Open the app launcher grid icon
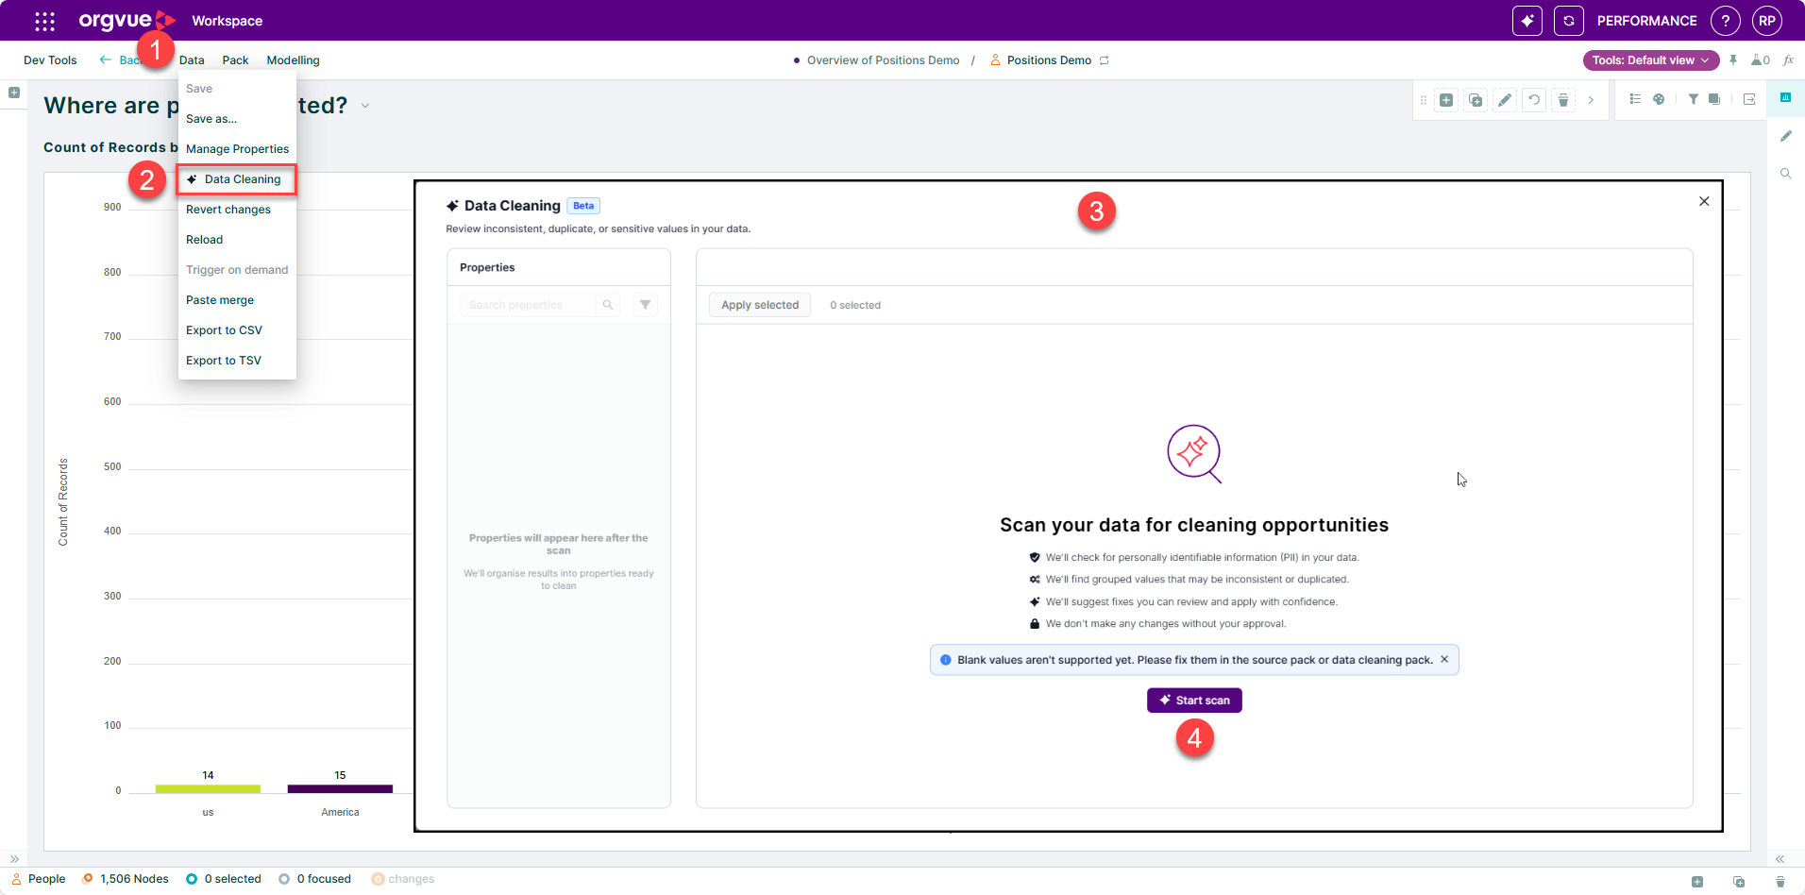The image size is (1805, 895). pos(44,21)
